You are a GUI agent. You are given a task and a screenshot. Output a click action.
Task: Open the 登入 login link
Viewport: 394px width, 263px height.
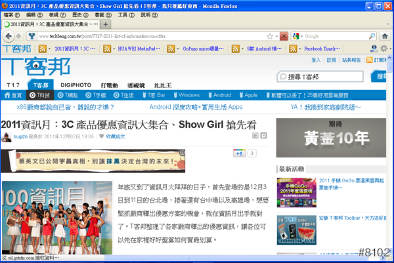[x=316, y=60]
